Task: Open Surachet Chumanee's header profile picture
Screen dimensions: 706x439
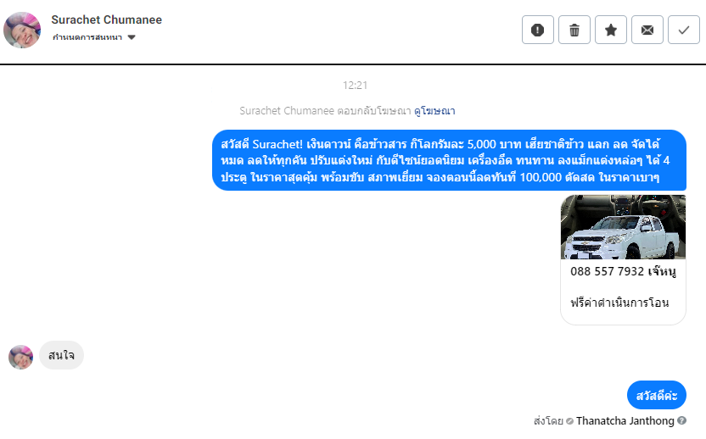Action: point(22,31)
